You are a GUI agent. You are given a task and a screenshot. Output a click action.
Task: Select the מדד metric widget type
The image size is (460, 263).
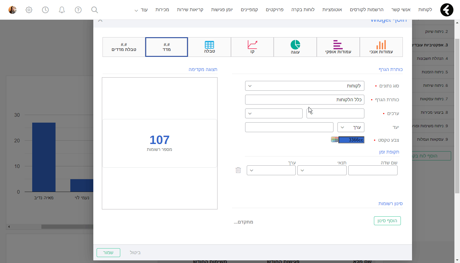tap(167, 47)
